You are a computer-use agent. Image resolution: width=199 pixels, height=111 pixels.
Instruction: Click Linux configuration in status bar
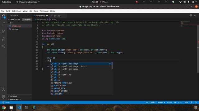[186, 102]
